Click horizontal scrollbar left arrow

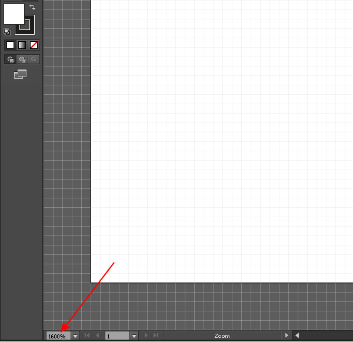point(297,336)
